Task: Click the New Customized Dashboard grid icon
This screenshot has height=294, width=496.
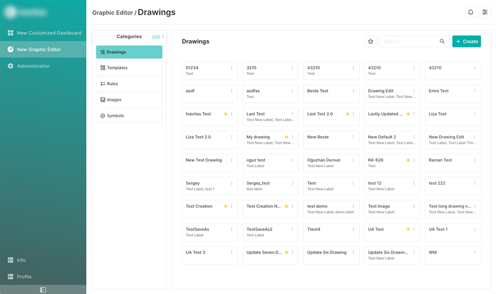Action: point(10,33)
